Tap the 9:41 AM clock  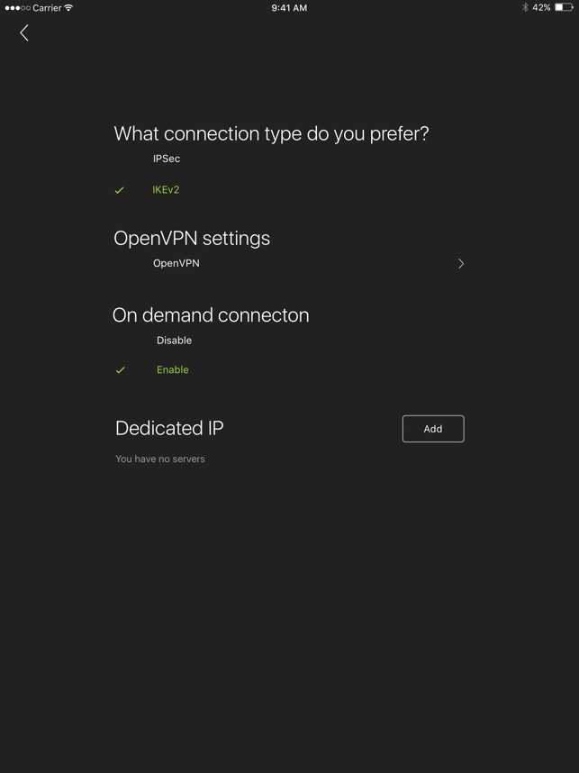(x=289, y=7)
